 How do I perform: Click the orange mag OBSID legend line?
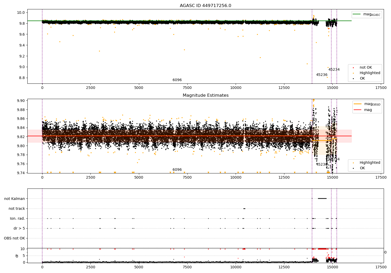[x=358, y=104]
